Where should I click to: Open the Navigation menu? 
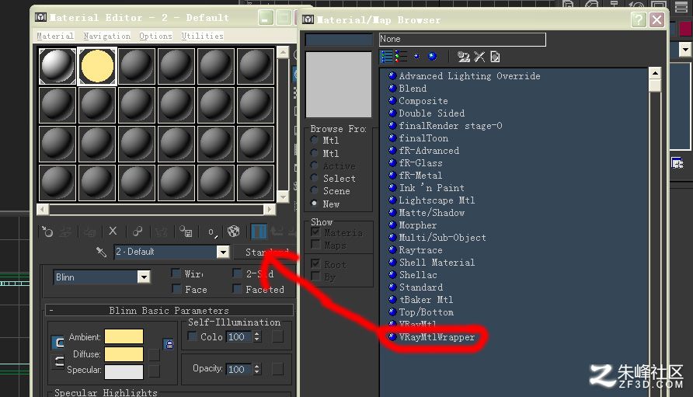(x=107, y=36)
